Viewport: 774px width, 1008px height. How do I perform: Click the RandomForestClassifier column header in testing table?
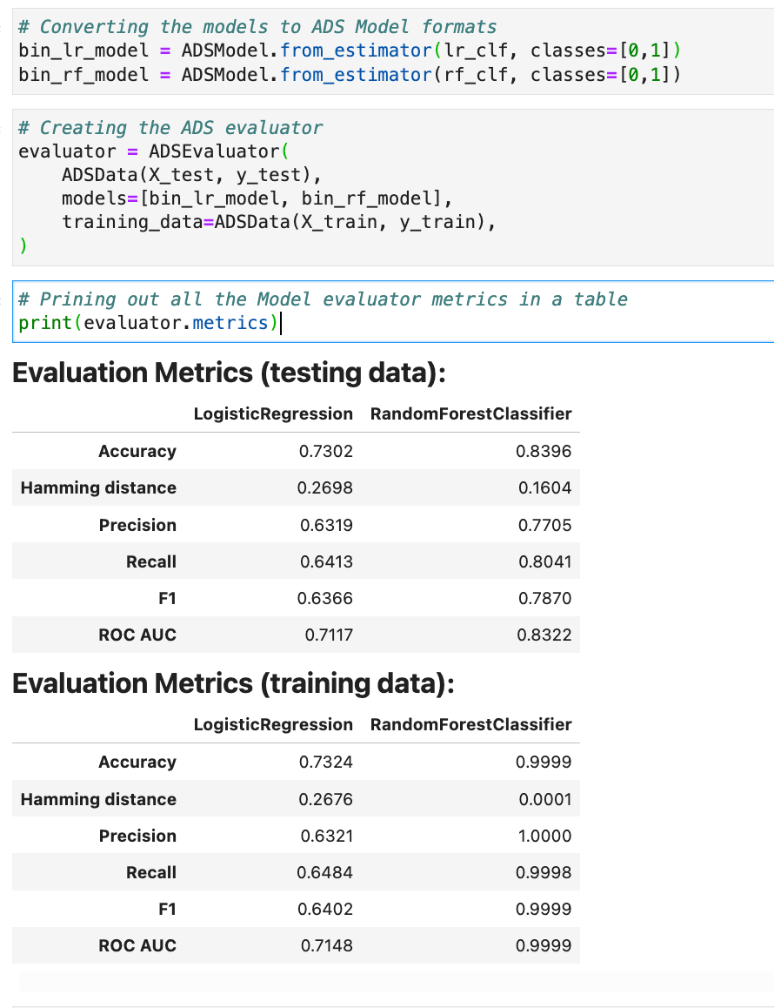point(470,413)
